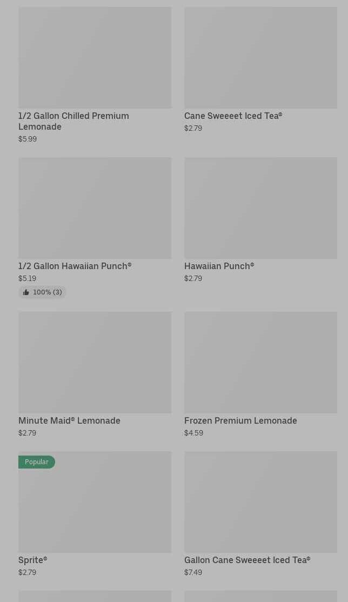
Task: Select the 1/2 Gallon Hawaiian Punch title
Action: tap(75, 266)
